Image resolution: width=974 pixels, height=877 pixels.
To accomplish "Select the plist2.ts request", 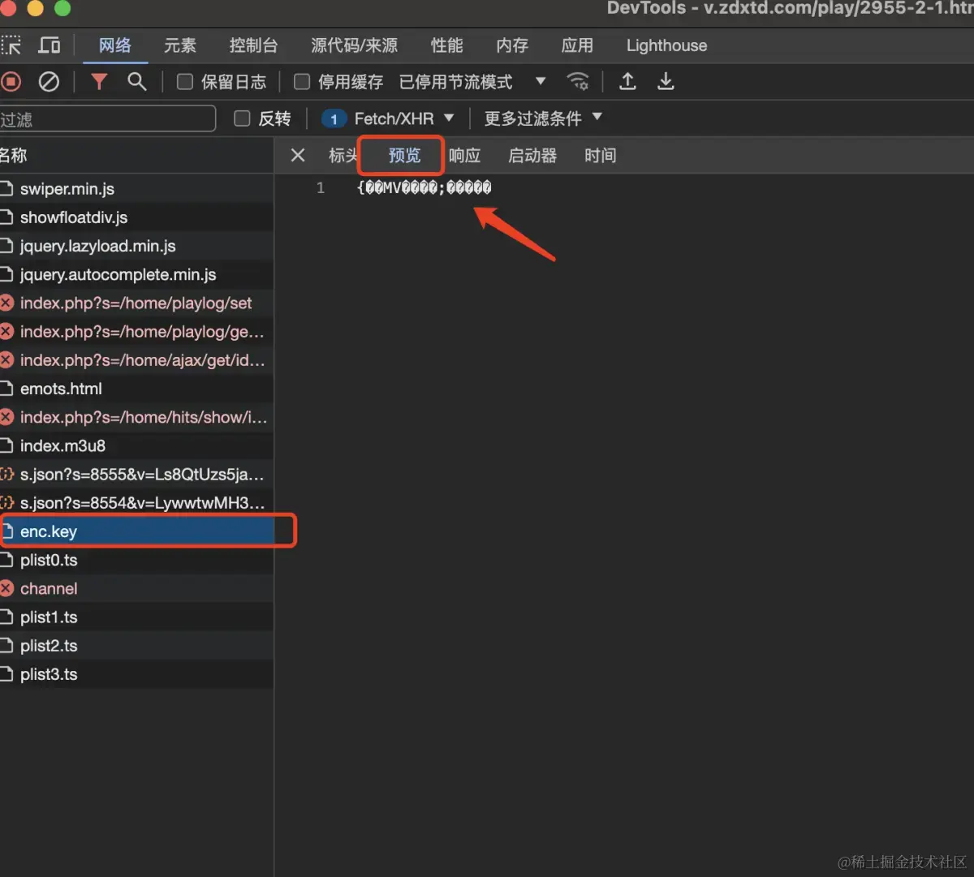I will point(136,645).
